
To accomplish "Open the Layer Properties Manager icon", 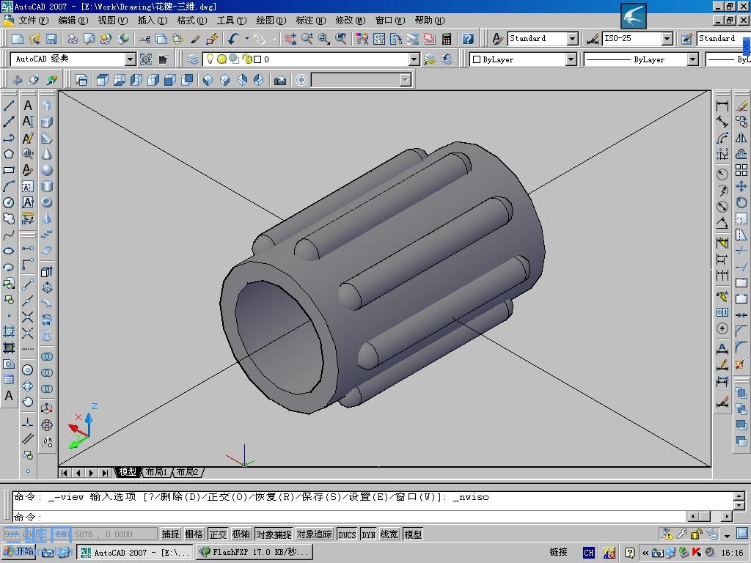I will (193, 59).
